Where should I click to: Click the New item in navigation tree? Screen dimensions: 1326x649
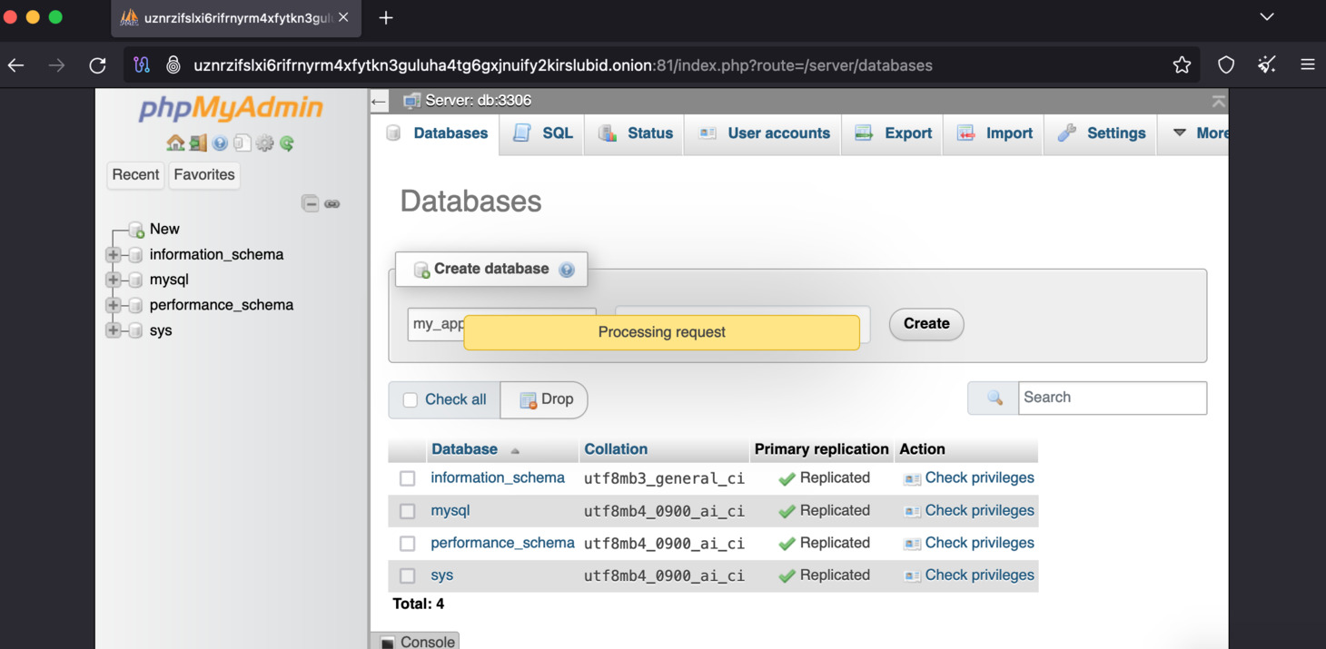click(x=164, y=230)
